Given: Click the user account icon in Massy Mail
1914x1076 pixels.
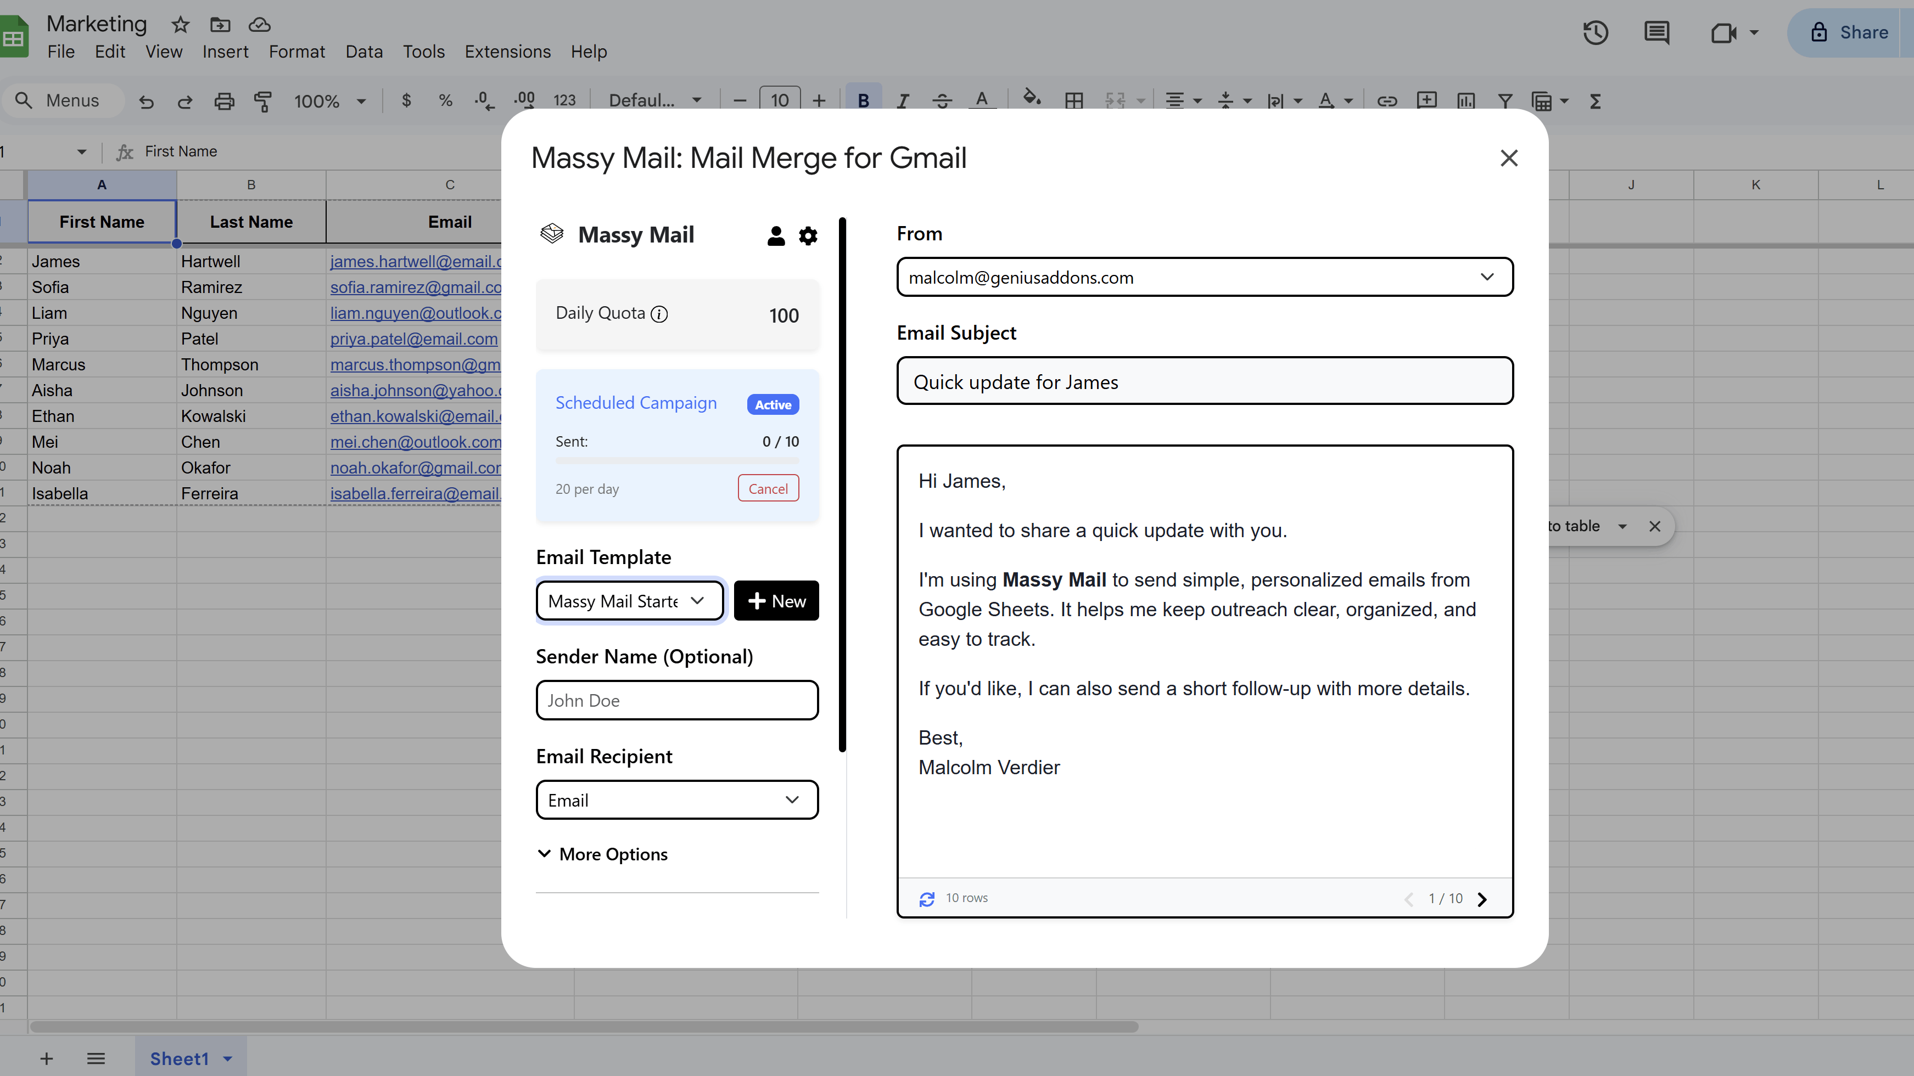Looking at the screenshot, I should coord(776,236).
